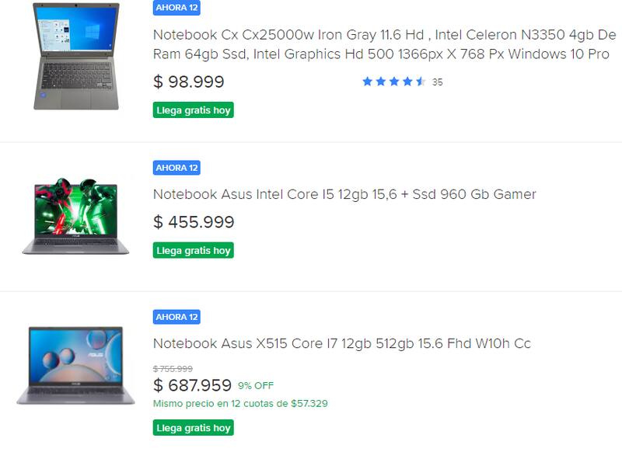The image size is (622, 452).
Task: Open the Asus Core I5 Gamer notebook thumbnail
Action: tap(75, 216)
